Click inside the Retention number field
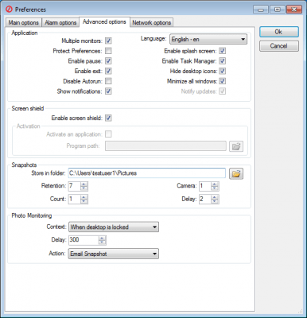307x318 pixels. tap(75, 186)
